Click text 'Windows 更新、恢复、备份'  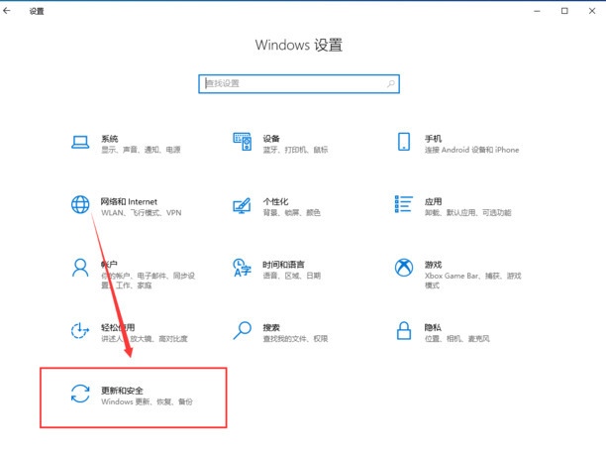point(147,401)
